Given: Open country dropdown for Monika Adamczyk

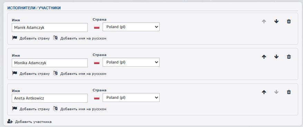Looking at the screenshot, I should pyautogui.click(x=131, y=62).
